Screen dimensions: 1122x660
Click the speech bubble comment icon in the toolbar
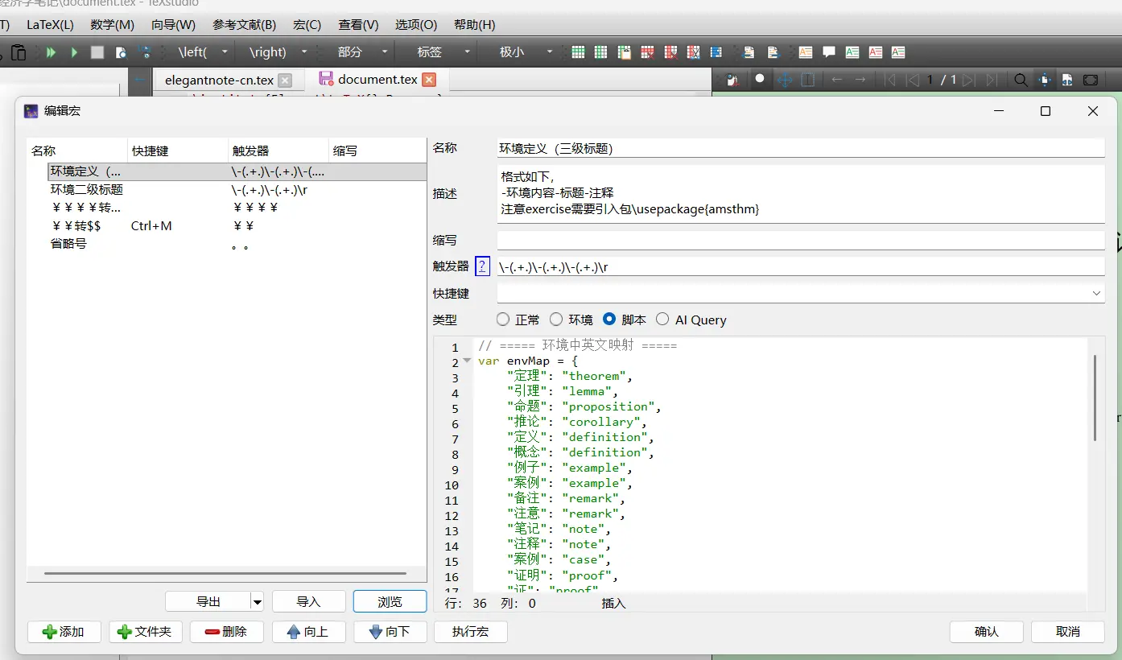828,52
